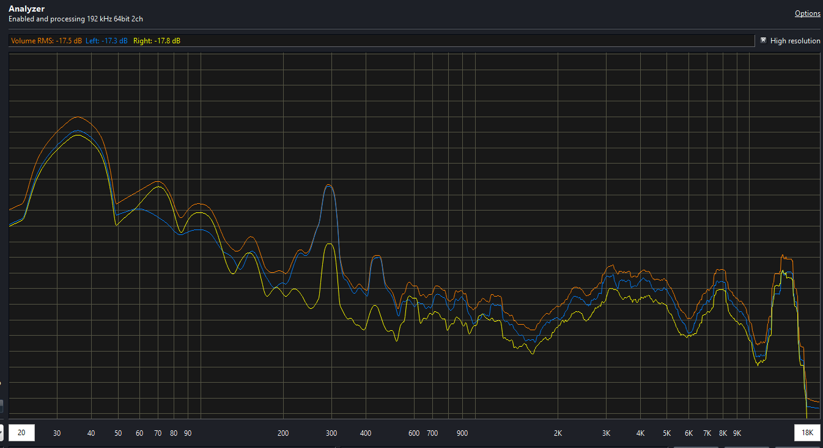Click the 5K frequency axis label
The image size is (823, 448).
tap(666, 433)
